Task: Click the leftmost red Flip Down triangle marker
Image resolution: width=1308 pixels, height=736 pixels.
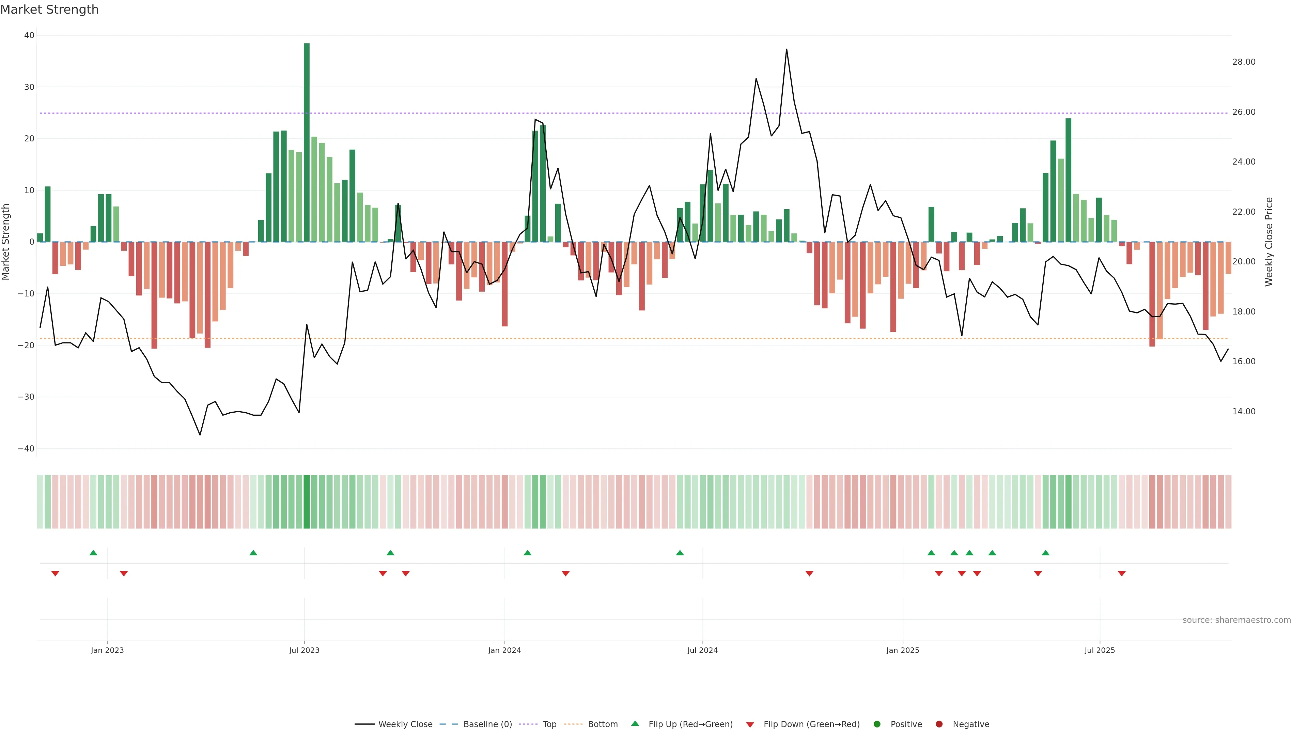Action: pos(55,573)
